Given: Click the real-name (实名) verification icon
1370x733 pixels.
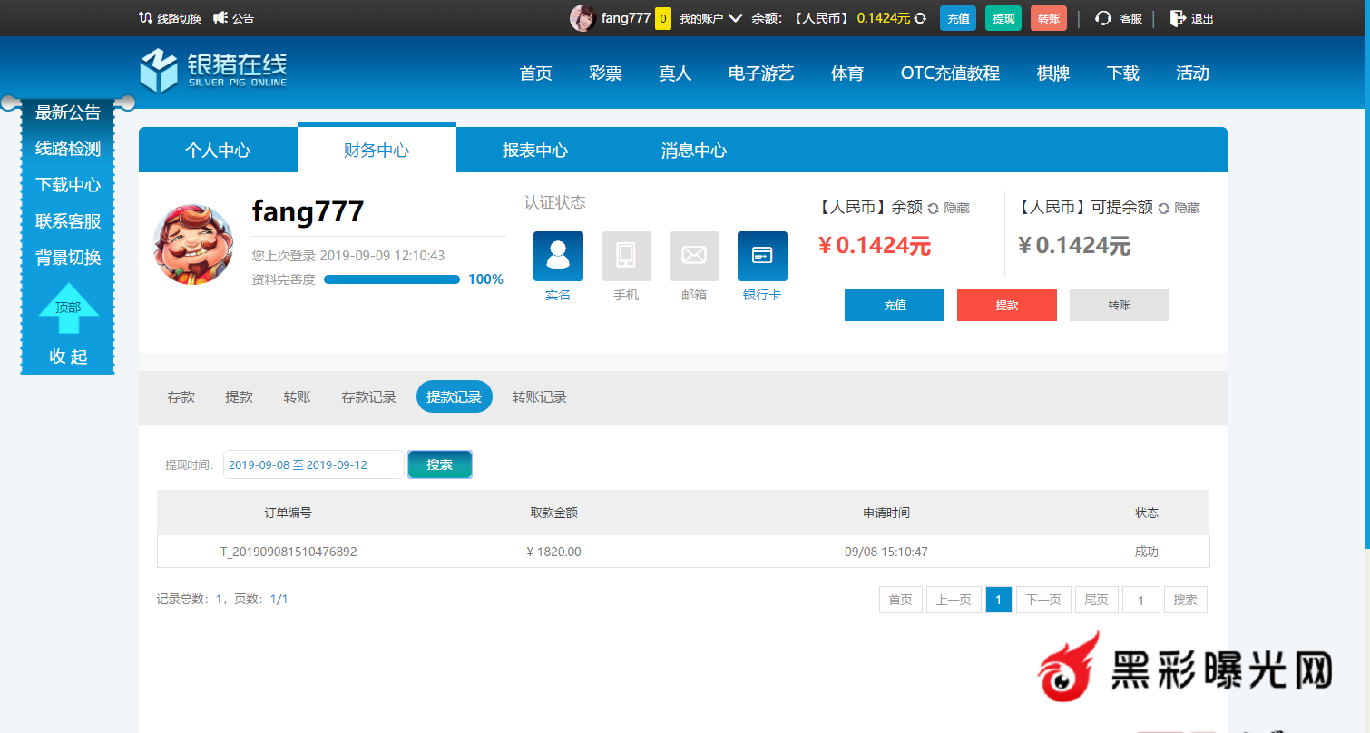Looking at the screenshot, I should click(x=558, y=256).
